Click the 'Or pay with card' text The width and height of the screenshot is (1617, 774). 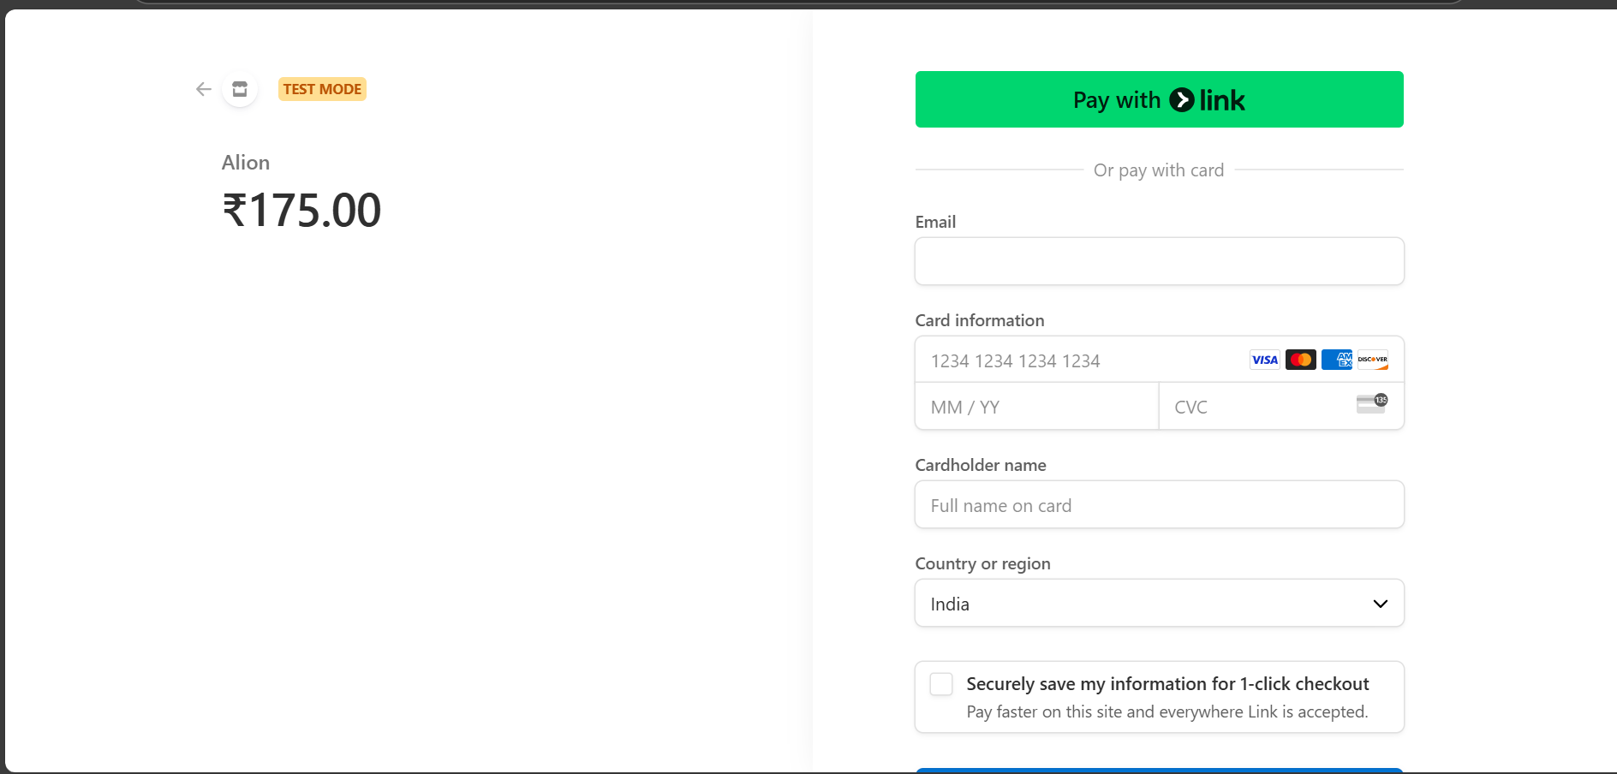pos(1159,170)
